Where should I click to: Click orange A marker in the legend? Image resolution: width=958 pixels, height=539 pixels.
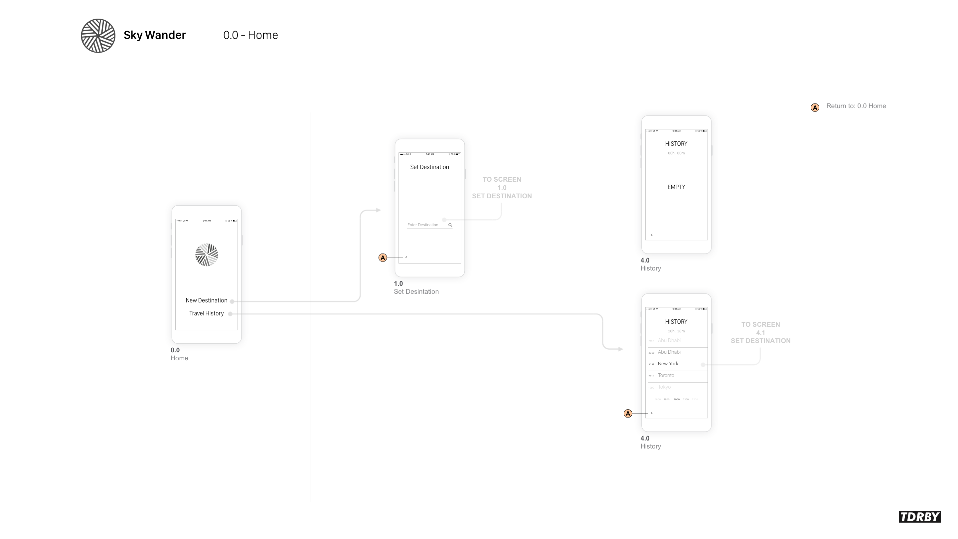[815, 107]
